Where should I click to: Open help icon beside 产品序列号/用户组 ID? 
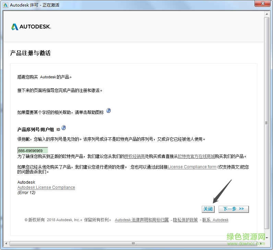(63, 128)
